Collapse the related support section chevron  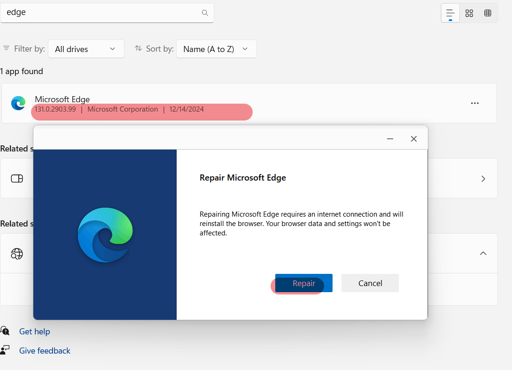(x=483, y=253)
